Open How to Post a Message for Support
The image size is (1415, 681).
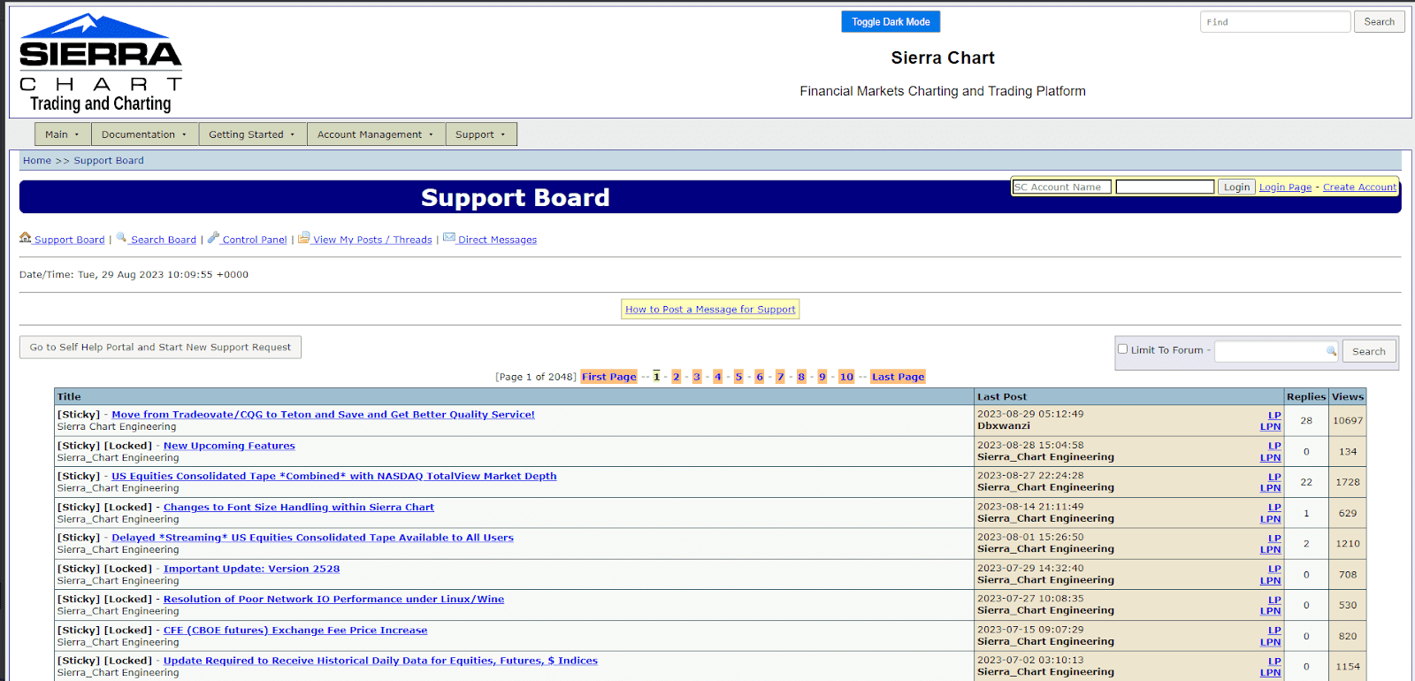(x=710, y=309)
